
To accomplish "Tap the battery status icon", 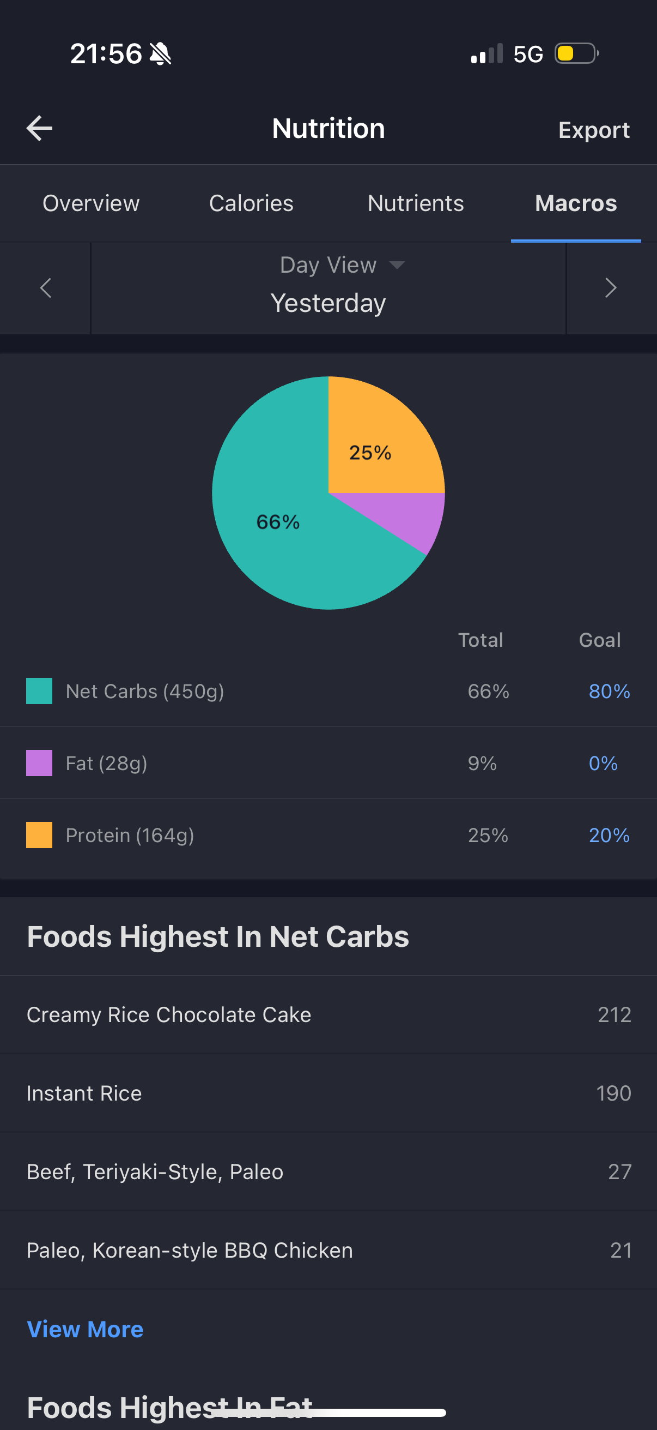I will [576, 54].
